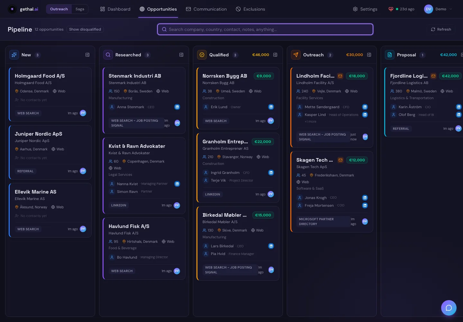
Task: Open the Ellevik Marine AS card title
Action: 35,192
